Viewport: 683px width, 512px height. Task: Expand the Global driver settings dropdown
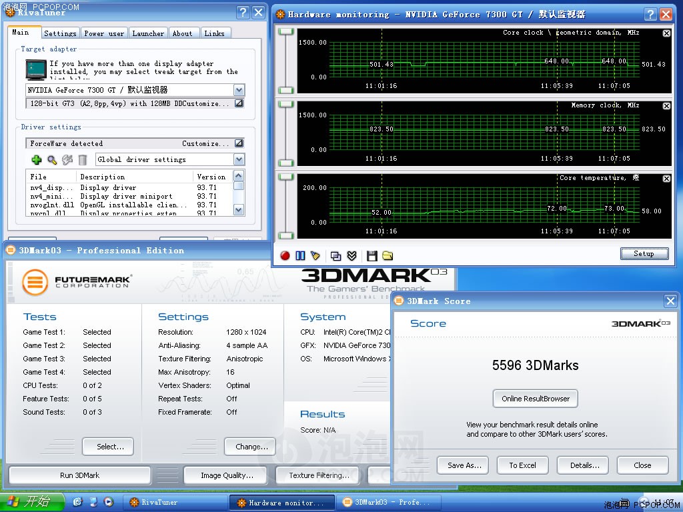pos(239,159)
